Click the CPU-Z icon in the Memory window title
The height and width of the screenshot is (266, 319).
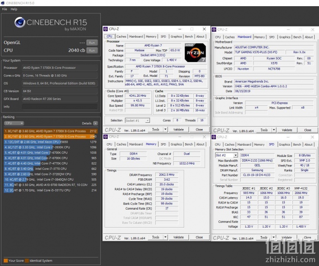105,137
